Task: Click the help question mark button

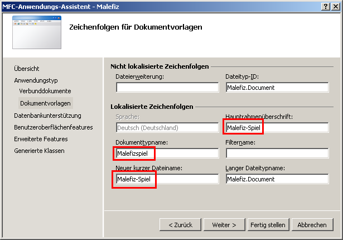Action: [326, 7]
